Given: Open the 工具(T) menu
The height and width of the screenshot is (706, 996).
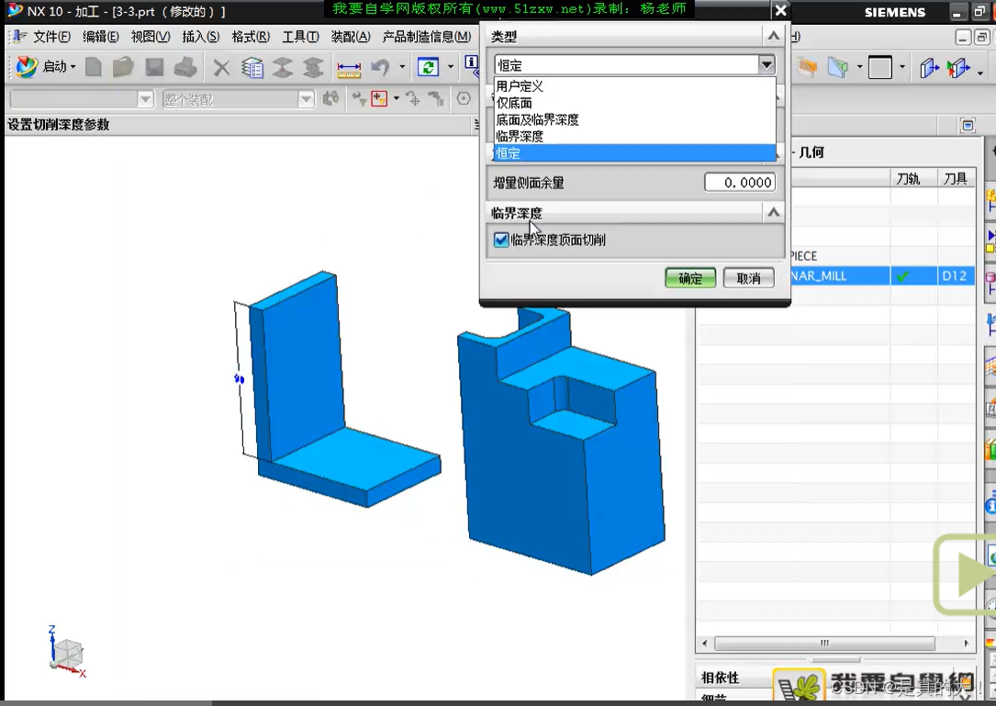Looking at the screenshot, I should (x=300, y=37).
